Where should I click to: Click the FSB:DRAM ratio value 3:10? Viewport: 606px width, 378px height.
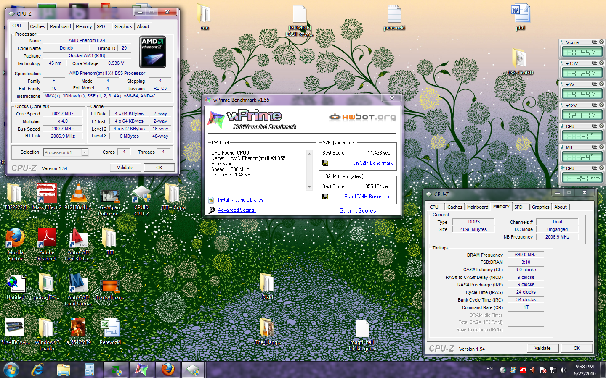coord(526,262)
